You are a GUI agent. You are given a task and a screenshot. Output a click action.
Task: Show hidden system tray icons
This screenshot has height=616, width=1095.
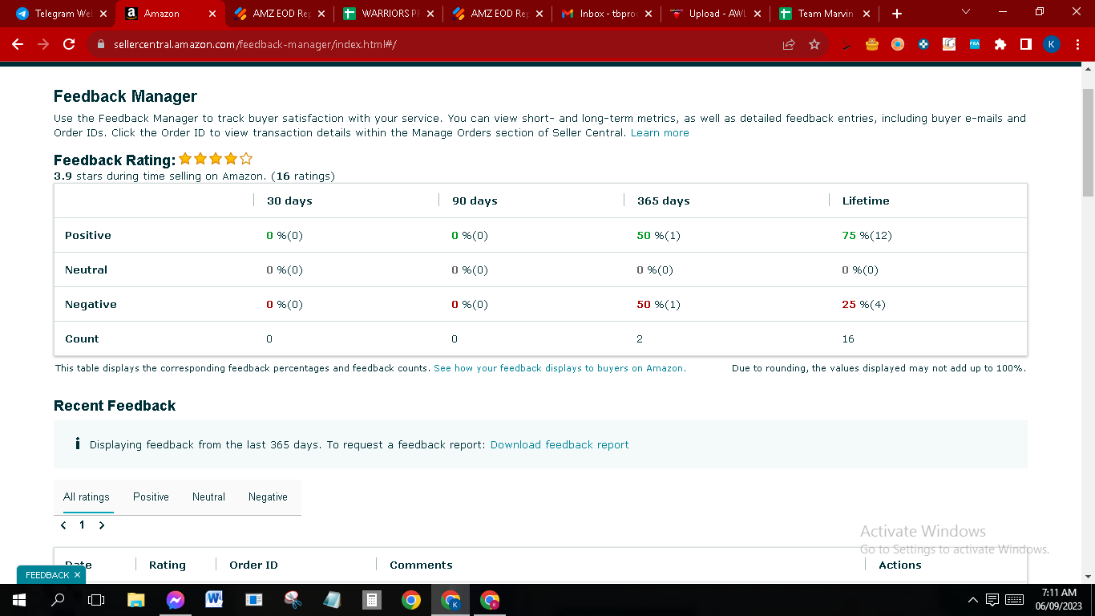972,600
